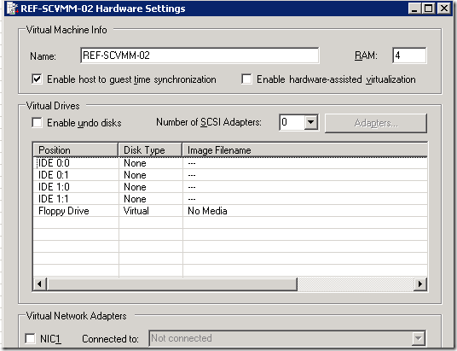Screen dimensions: 457x351
Task: Sort drives by Disk Type column header
Action: (x=150, y=150)
